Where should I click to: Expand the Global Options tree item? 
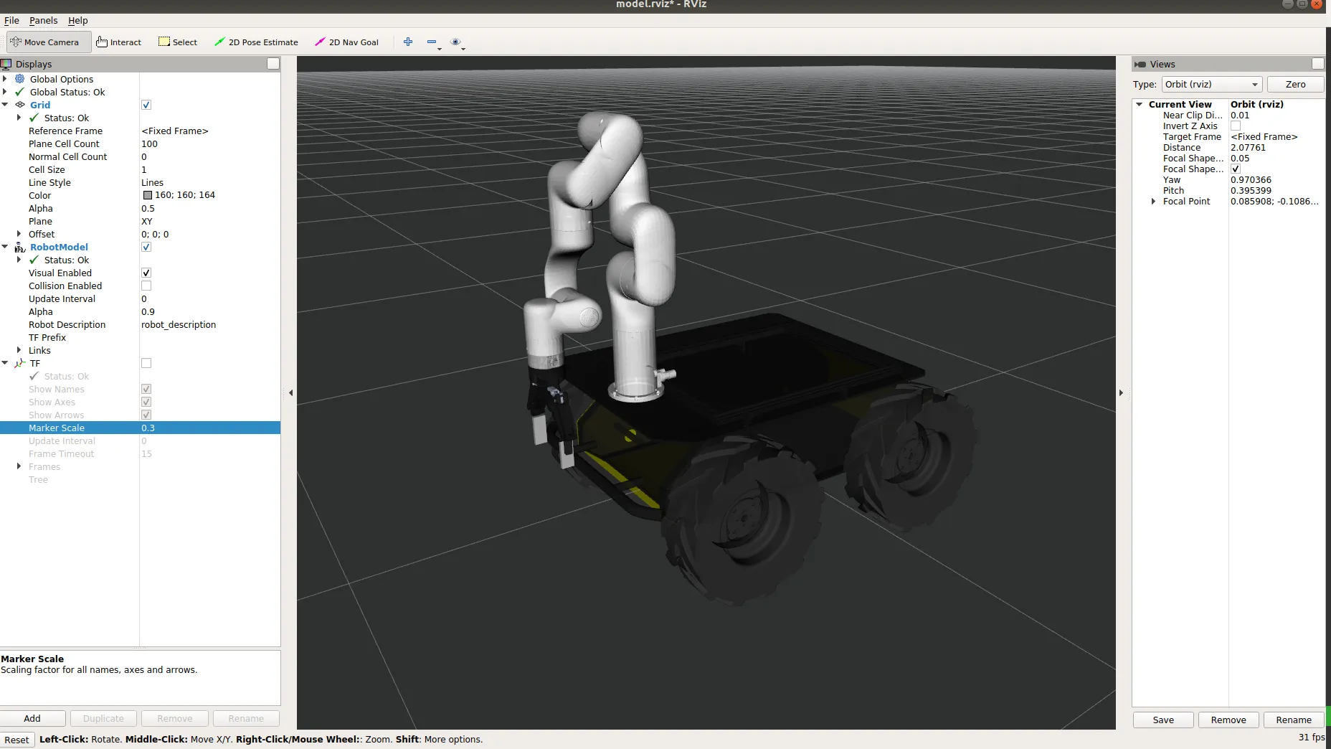6,80
